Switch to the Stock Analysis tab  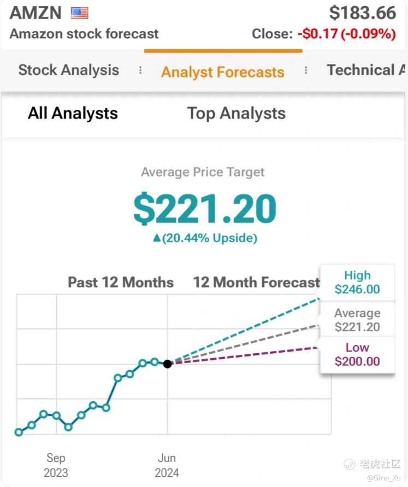(69, 70)
